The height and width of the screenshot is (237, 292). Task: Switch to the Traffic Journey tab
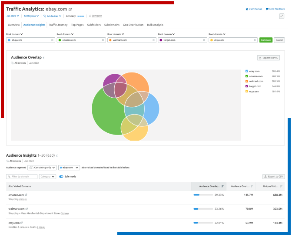coord(58,25)
